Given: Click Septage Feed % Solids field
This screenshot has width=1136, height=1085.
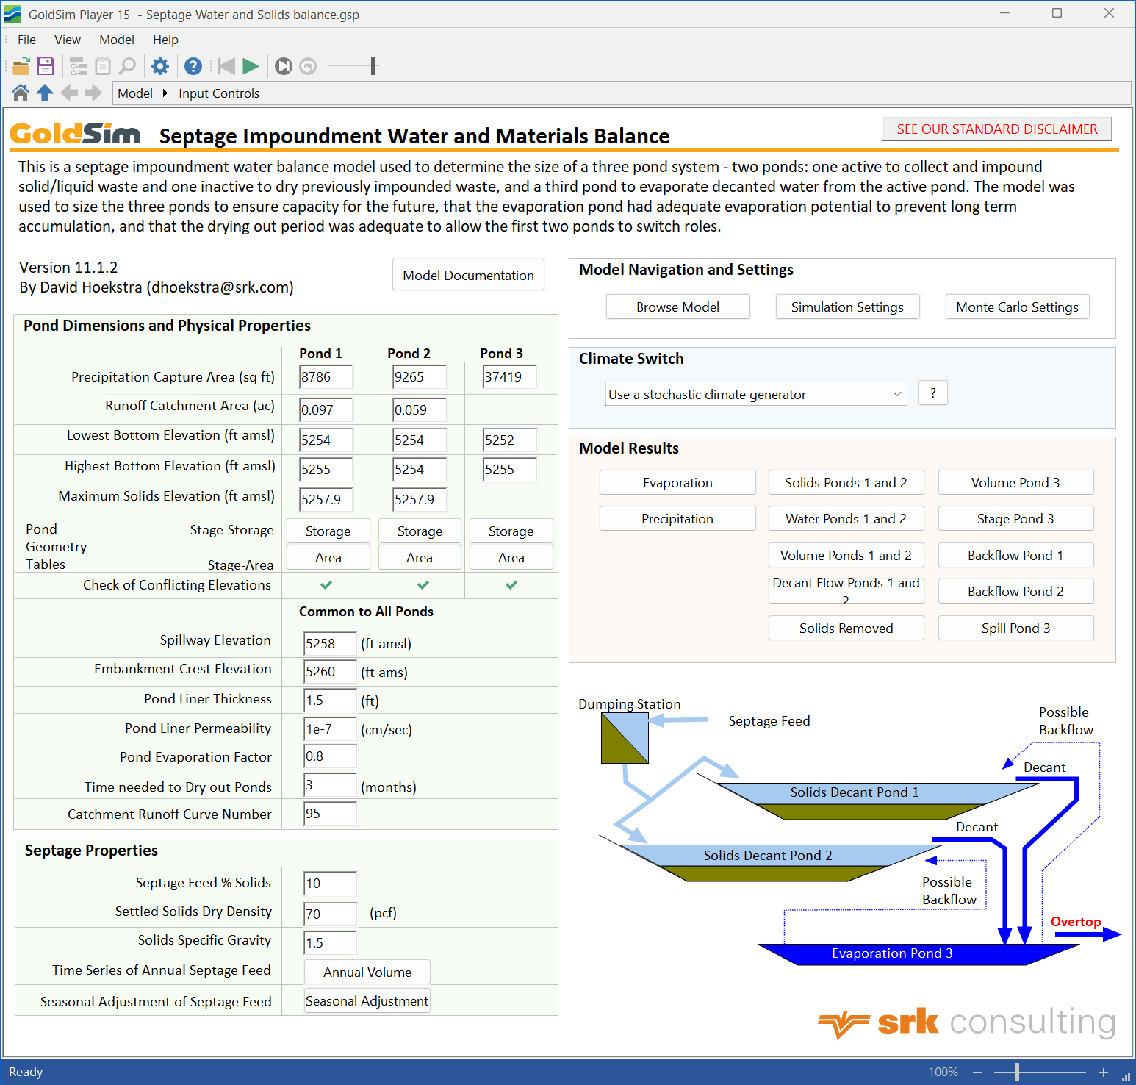Looking at the screenshot, I should tap(331, 883).
